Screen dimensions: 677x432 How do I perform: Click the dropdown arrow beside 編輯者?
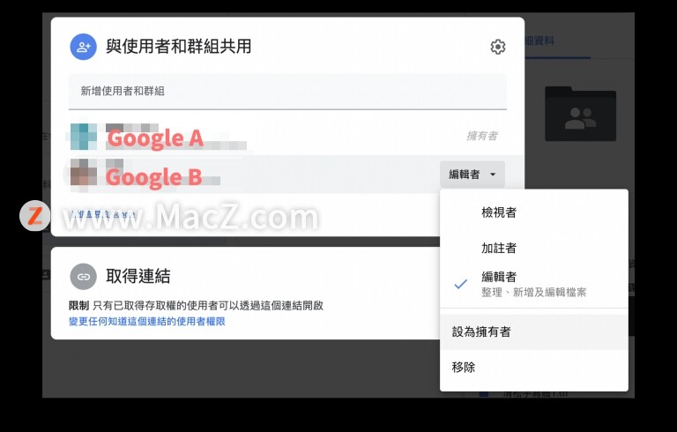tap(493, 175)
